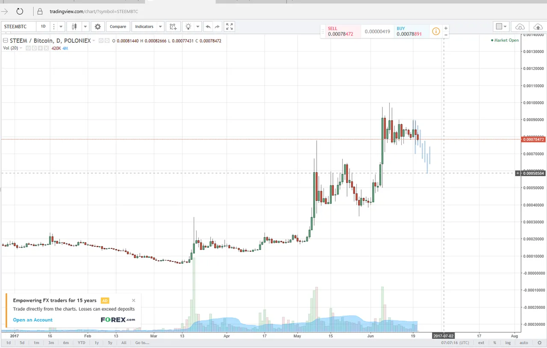Set time range to 6m
Screen dimensions: 547x348
tap(66, 342)
